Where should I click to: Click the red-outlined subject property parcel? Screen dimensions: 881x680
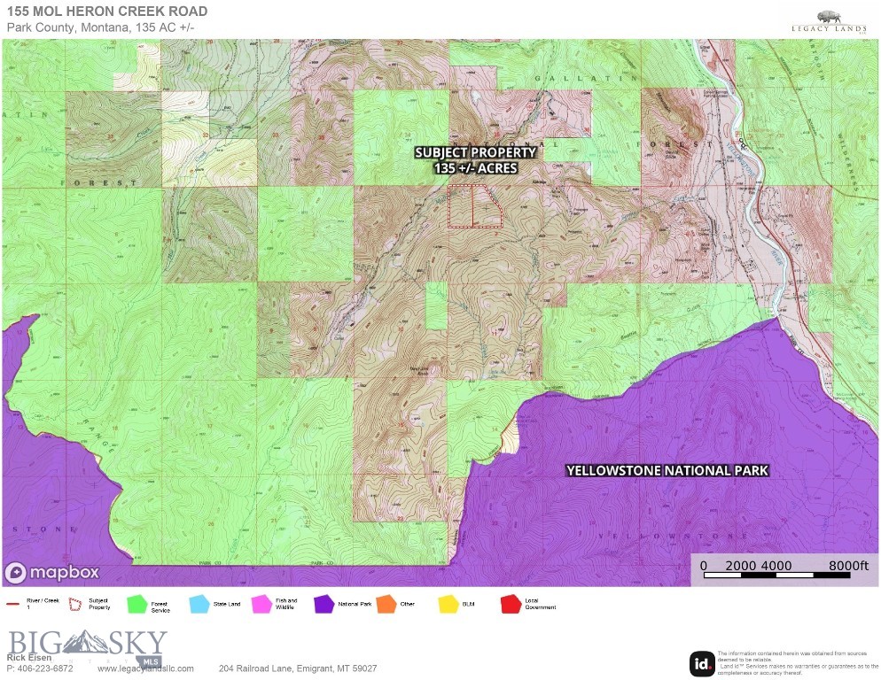pyautogui.click(x=474, y=207)
